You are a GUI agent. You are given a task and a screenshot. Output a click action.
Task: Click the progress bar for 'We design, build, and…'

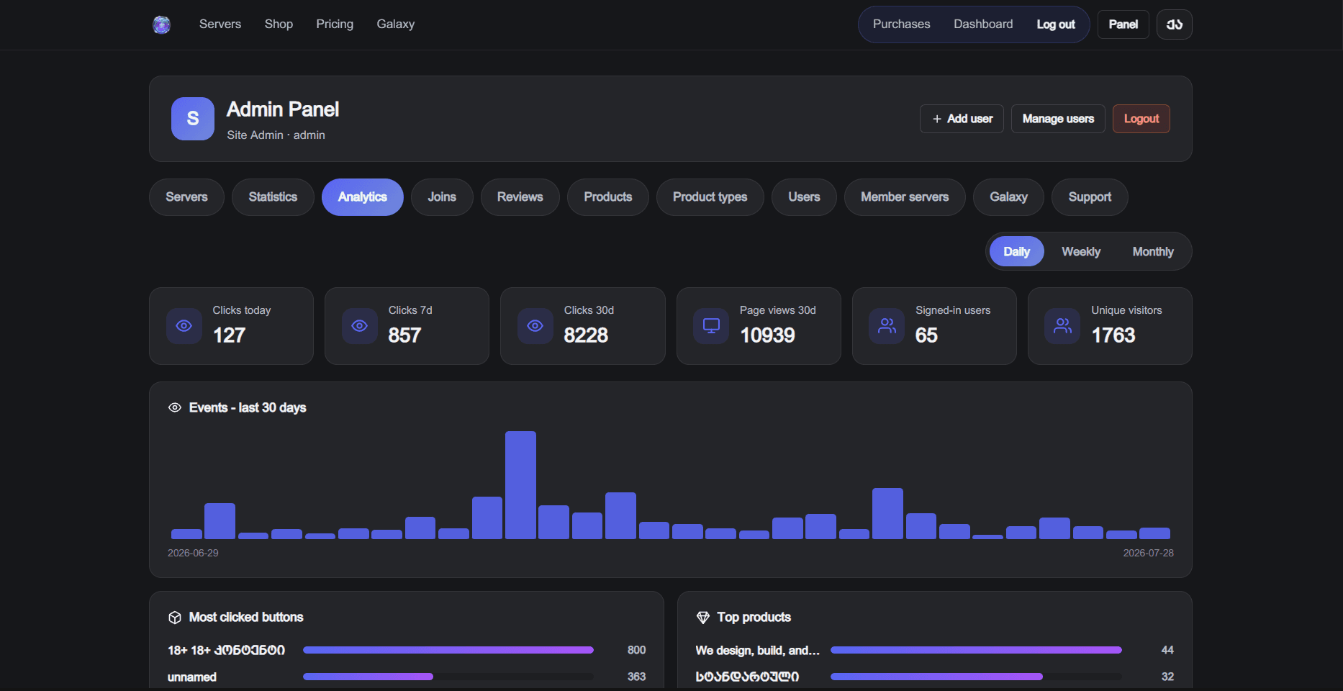click(x=976, y=650)
